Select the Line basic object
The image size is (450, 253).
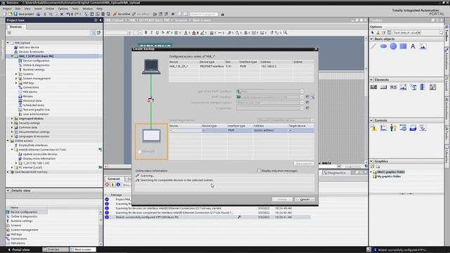pyautogui.click(x=373, y=46)
